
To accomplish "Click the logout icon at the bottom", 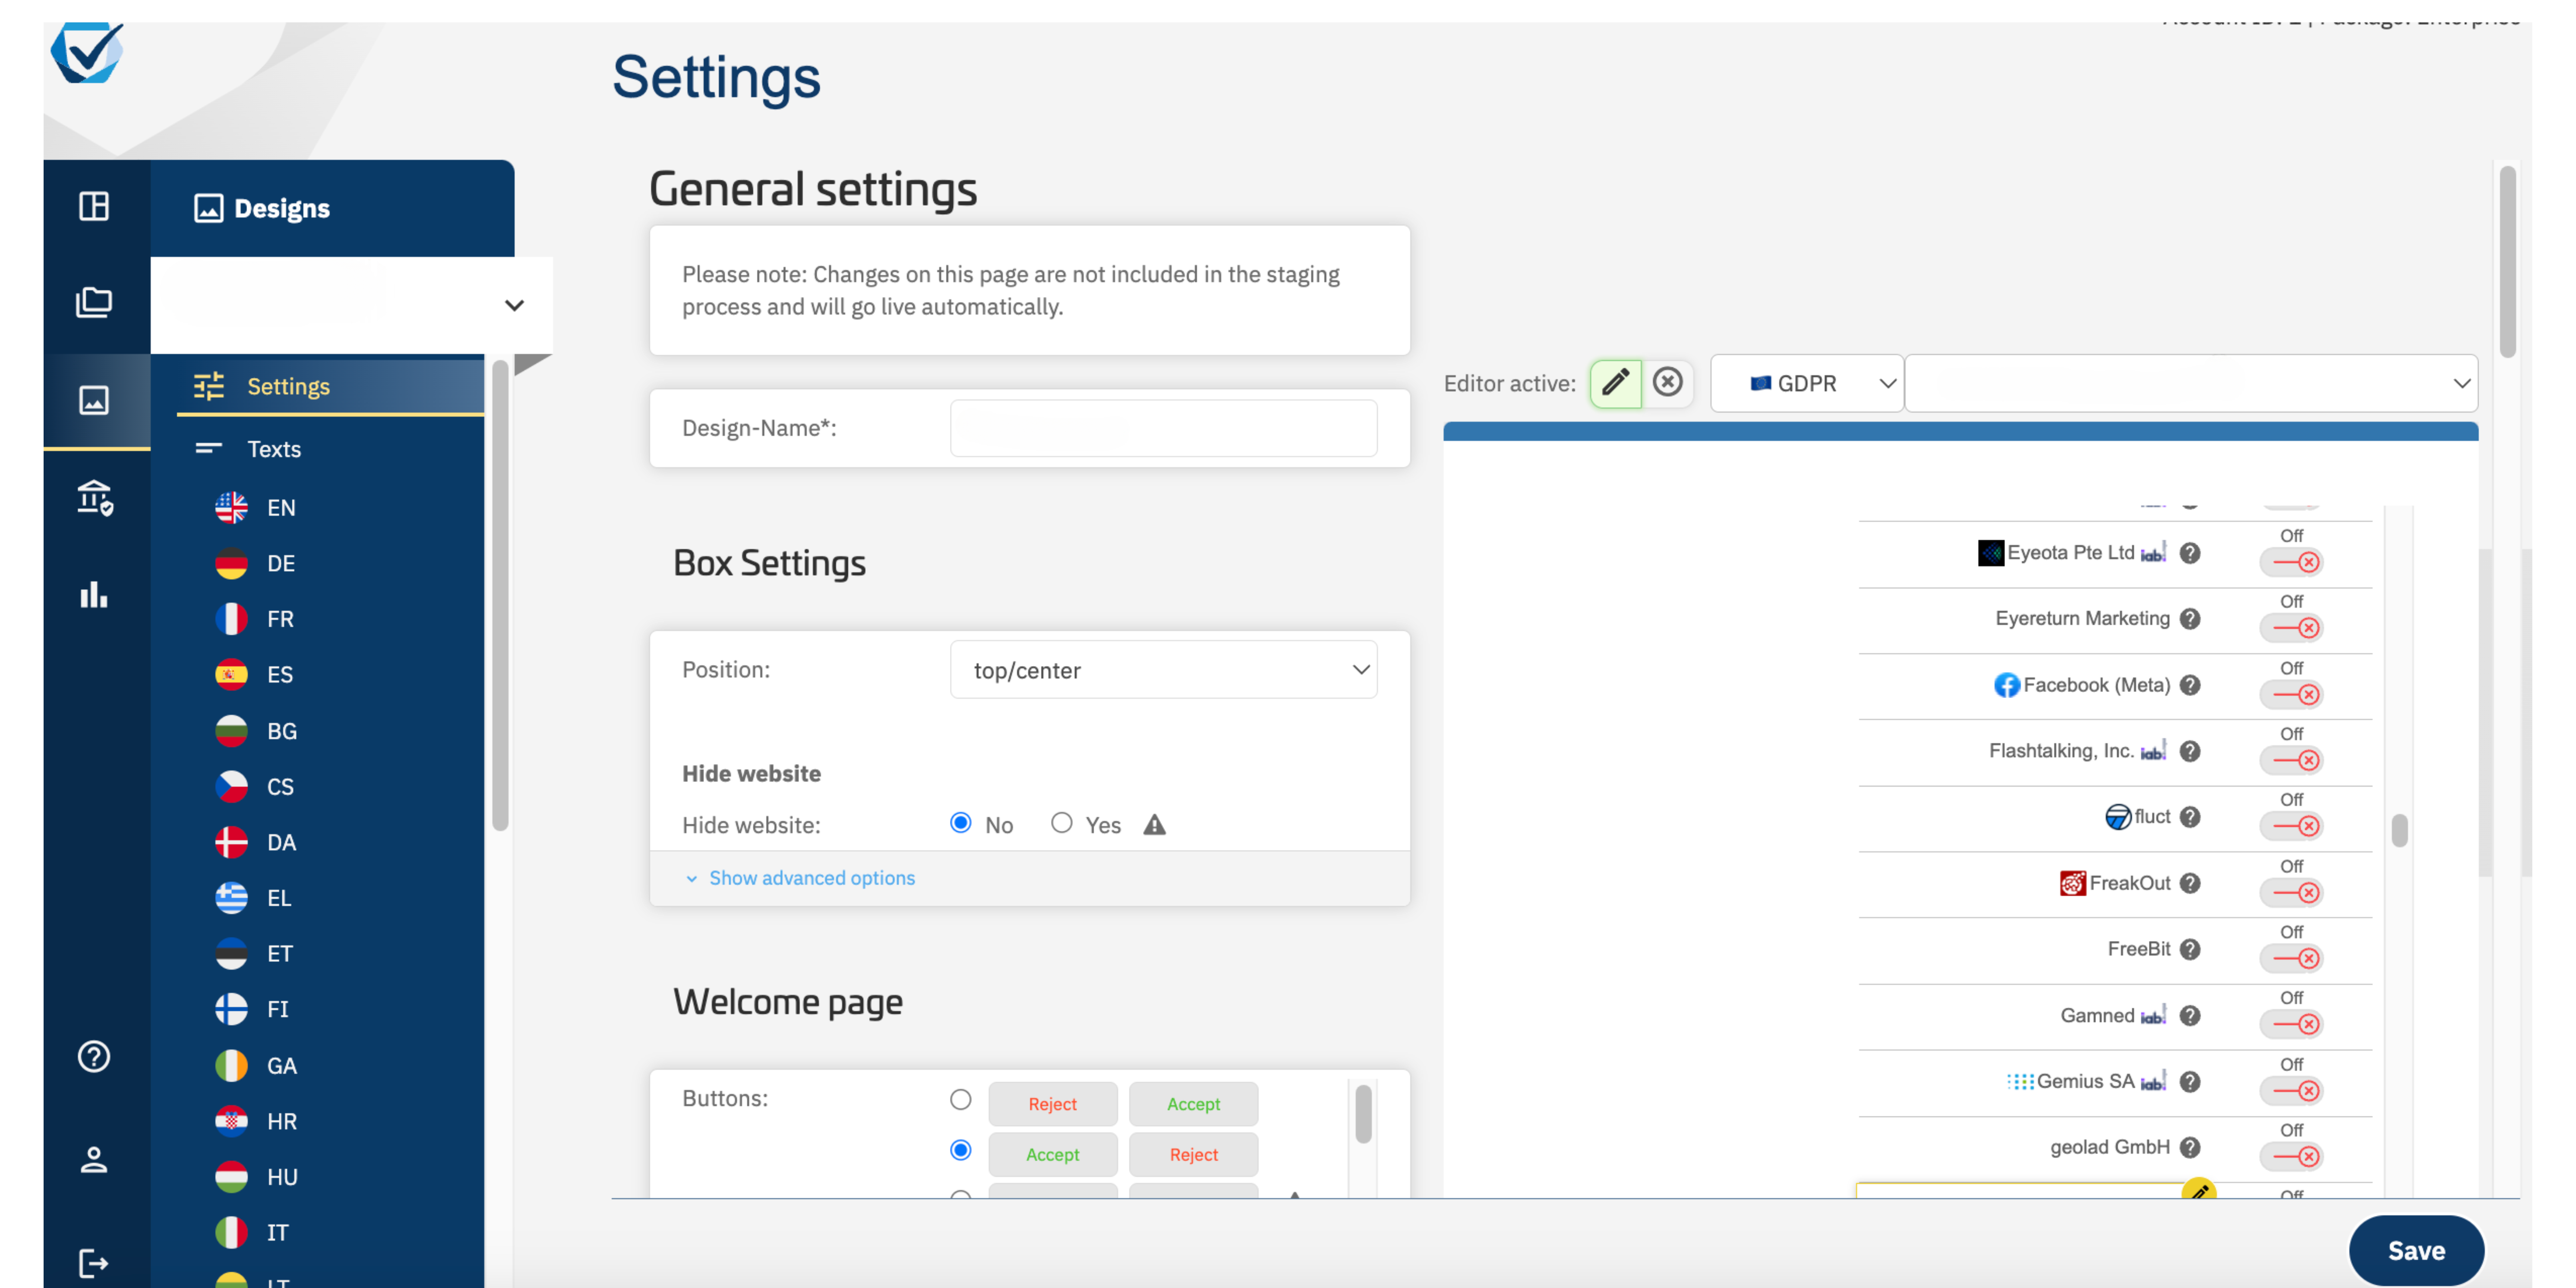I will click(x=94, y=1261).
